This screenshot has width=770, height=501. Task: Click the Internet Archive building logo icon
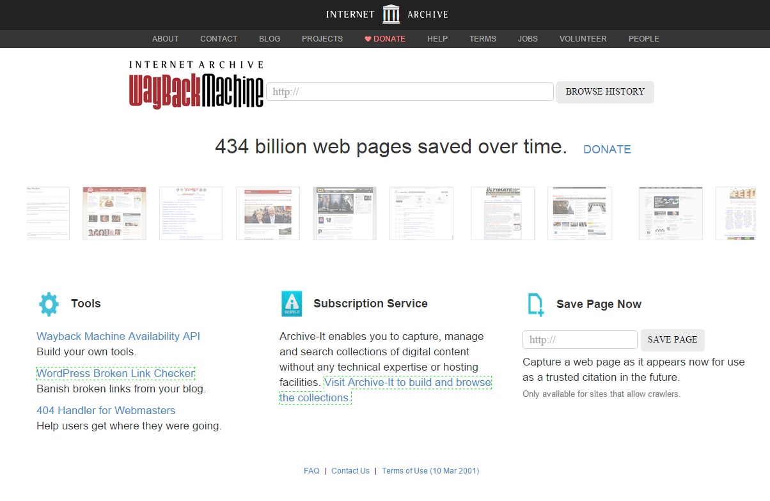391,14
